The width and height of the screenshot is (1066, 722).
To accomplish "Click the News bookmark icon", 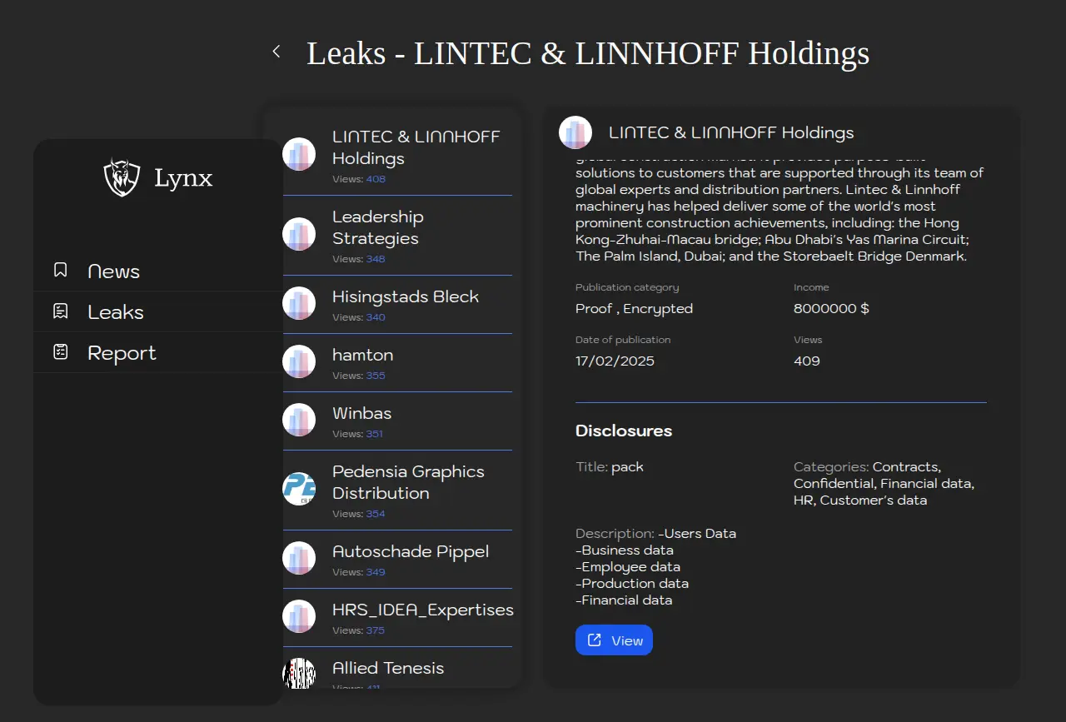I will click(x=61, y=270).
